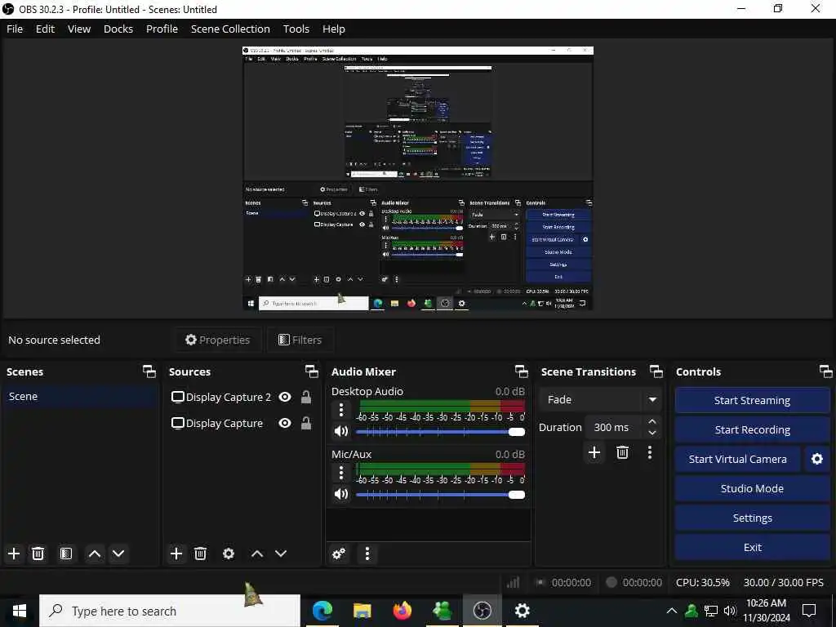Open the File menu
This screenshot has height=627, width=836.
15,29
